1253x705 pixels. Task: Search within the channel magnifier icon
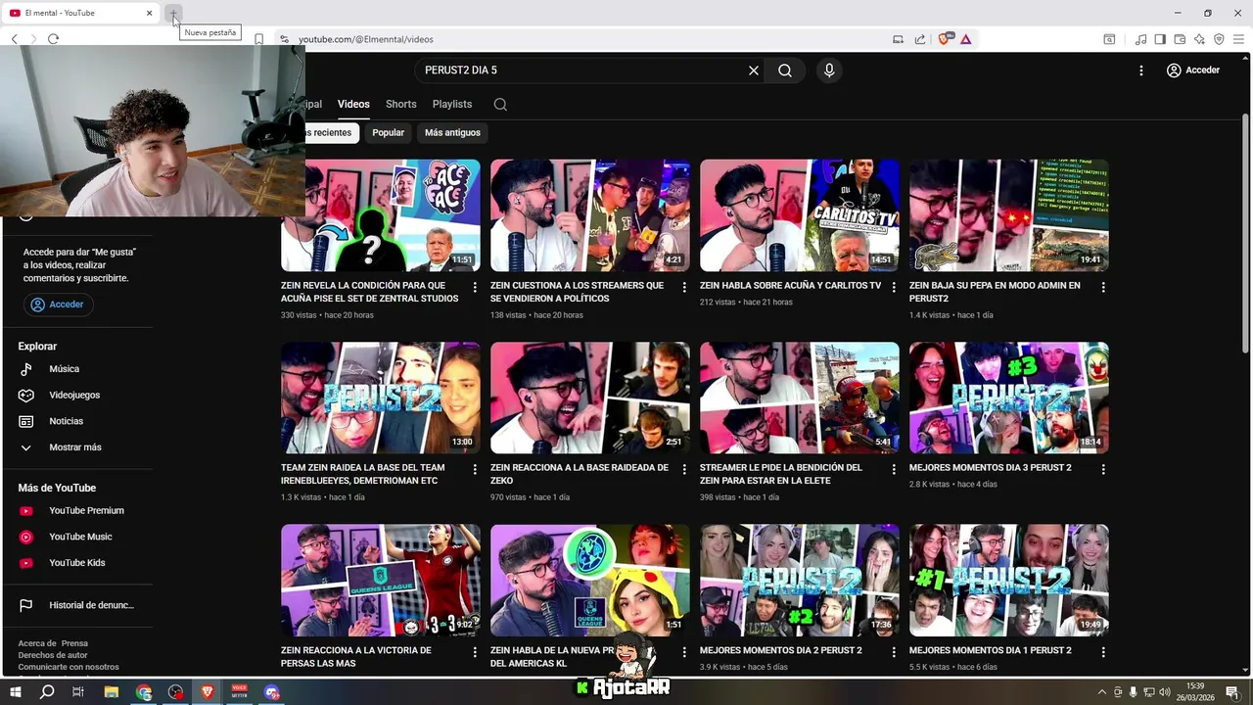(500, 105)
